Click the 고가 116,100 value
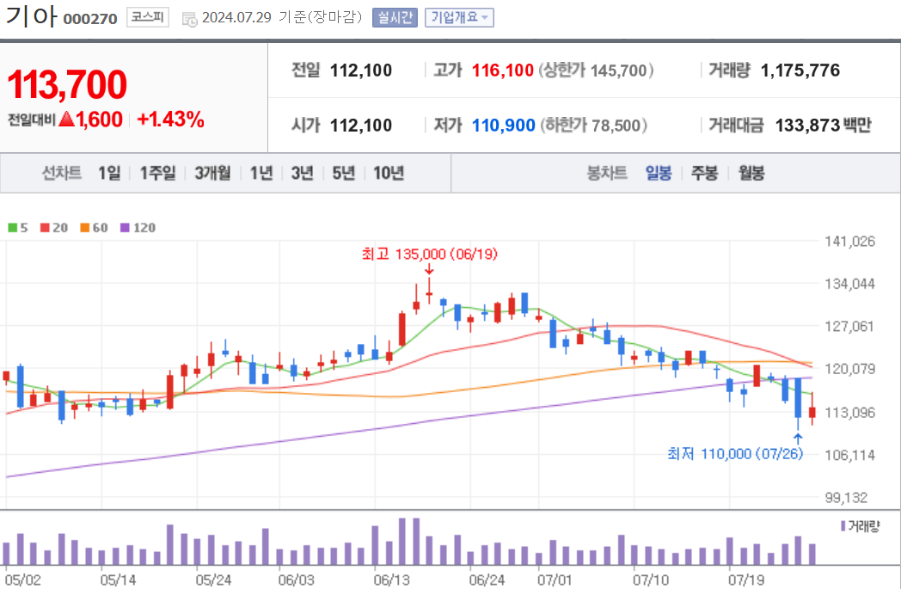 click(503, 71)
